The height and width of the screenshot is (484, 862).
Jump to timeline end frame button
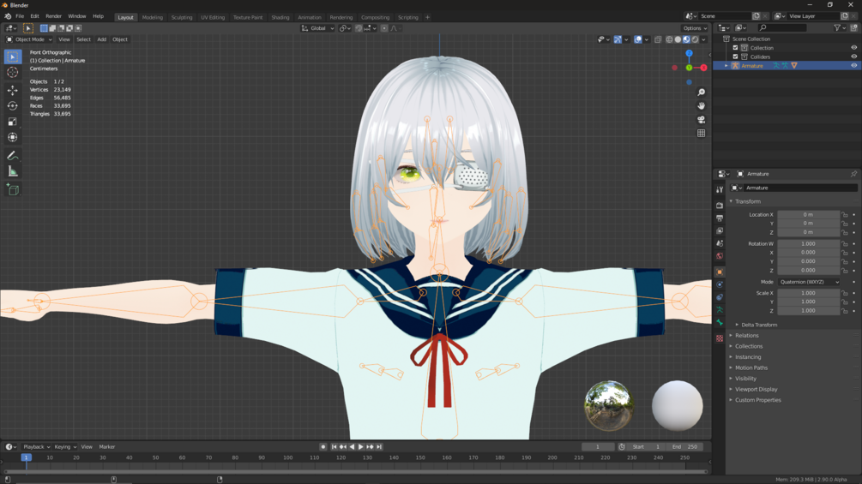pyautogui.click(x=379, y=446)
